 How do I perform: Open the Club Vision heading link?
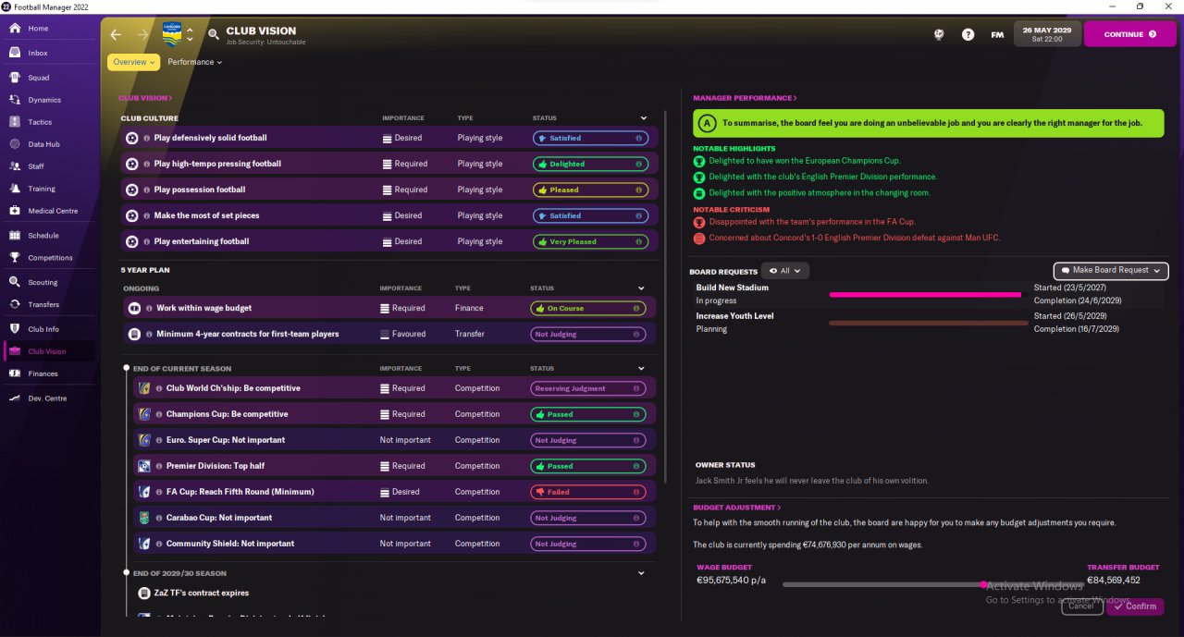click(145, 98)
